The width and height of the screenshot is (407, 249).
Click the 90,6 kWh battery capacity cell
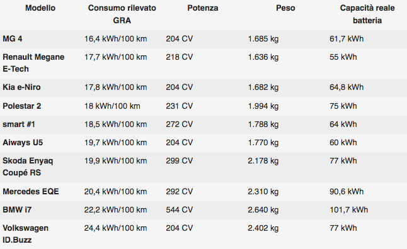(347, 192)
